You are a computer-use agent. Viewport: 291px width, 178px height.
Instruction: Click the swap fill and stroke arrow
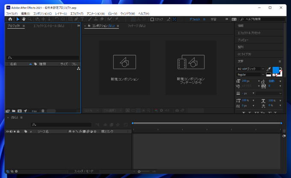(x=281, y=69)
